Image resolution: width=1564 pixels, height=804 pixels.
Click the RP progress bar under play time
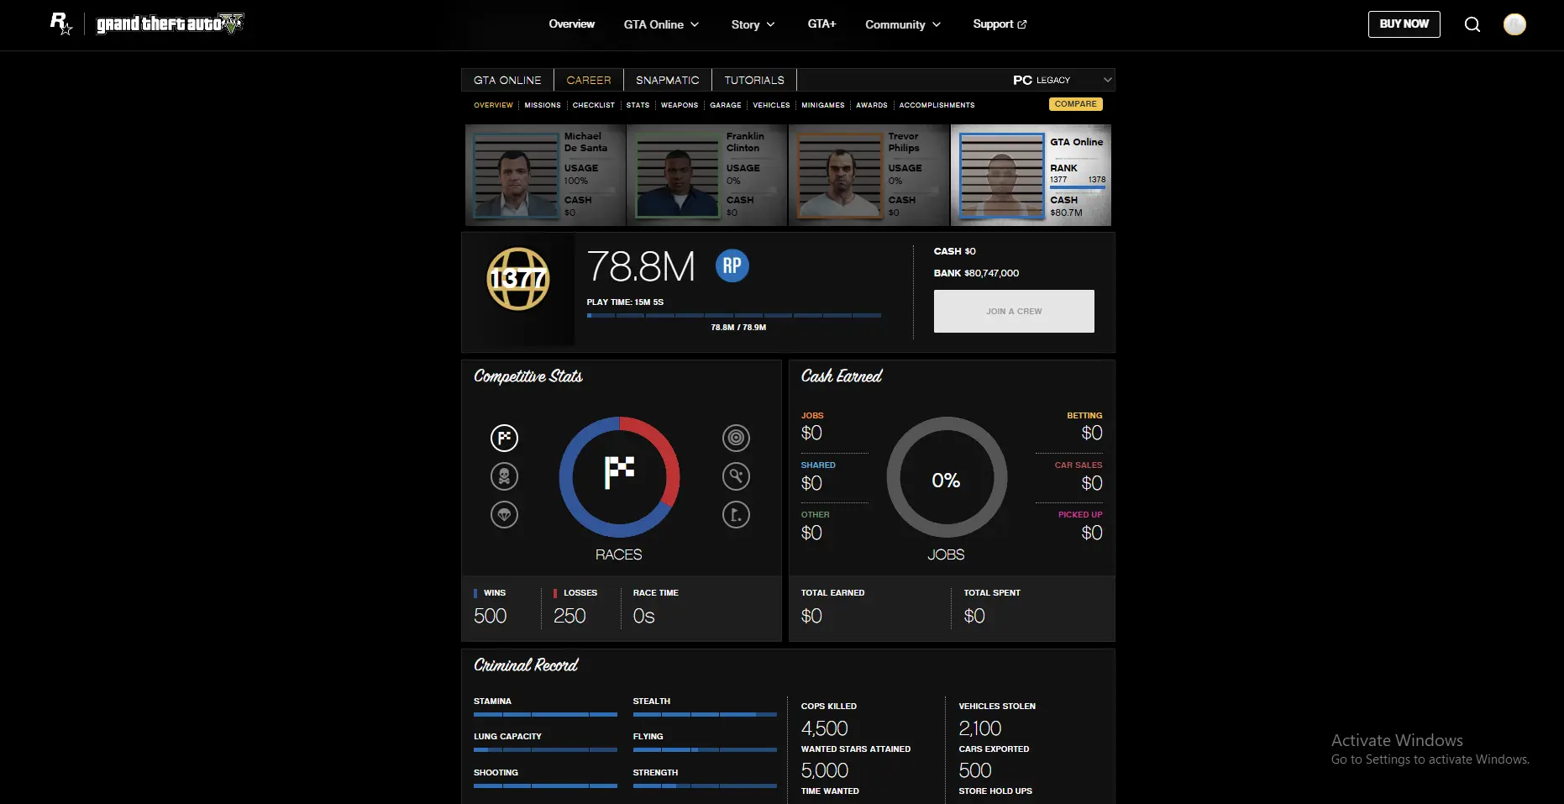coord(734,315)
